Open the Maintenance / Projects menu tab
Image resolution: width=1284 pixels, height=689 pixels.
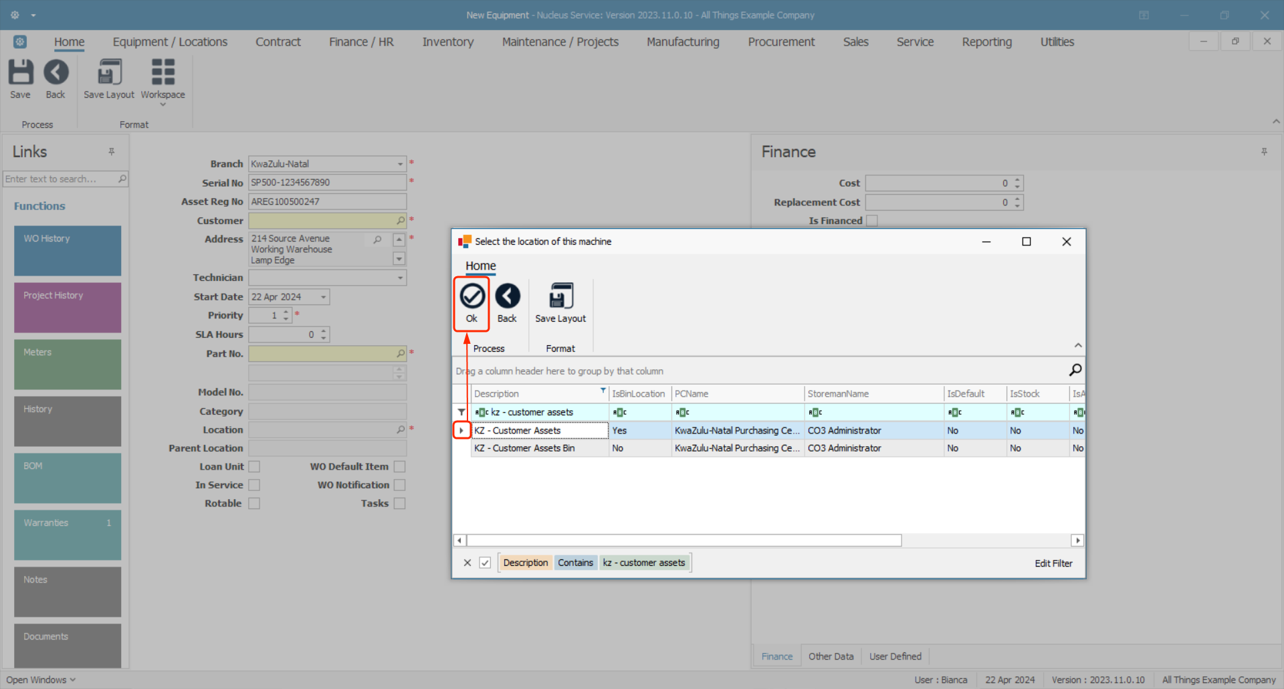pos(560,41)
